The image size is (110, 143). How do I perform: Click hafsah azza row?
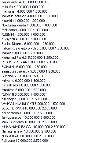point(27,85)
